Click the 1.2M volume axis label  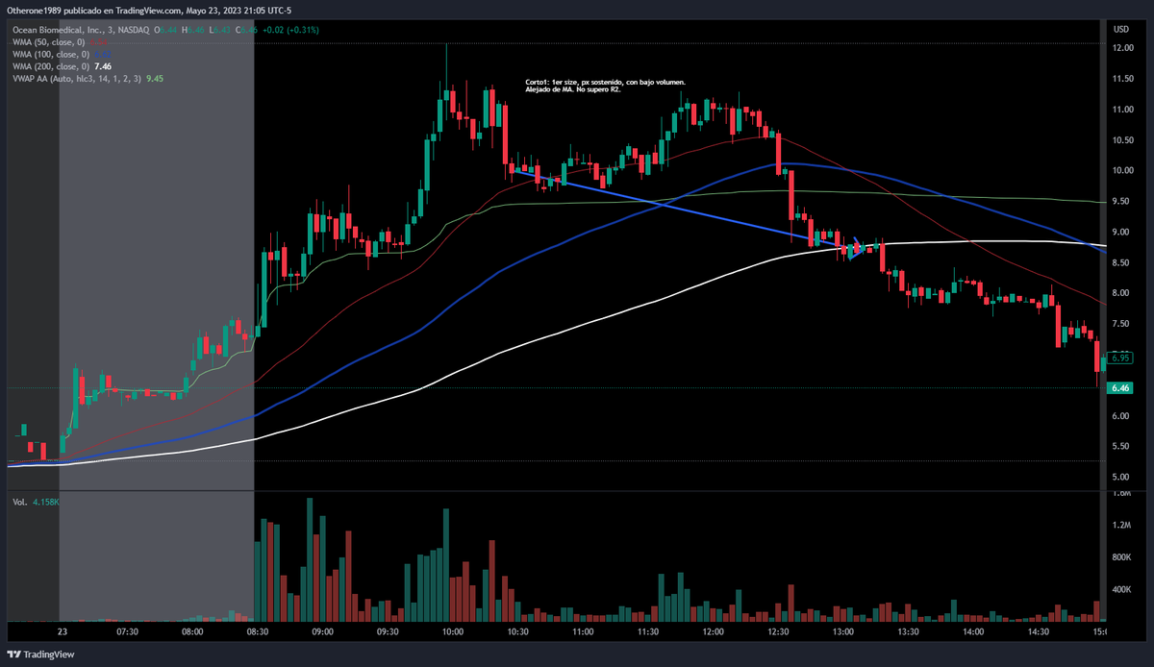pos(1120,526)
